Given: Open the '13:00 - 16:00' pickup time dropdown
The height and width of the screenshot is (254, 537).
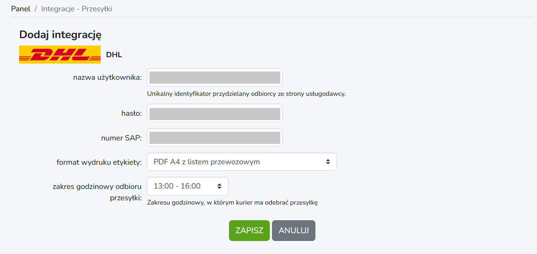Looking at the screenshot, I should point(188,186).
